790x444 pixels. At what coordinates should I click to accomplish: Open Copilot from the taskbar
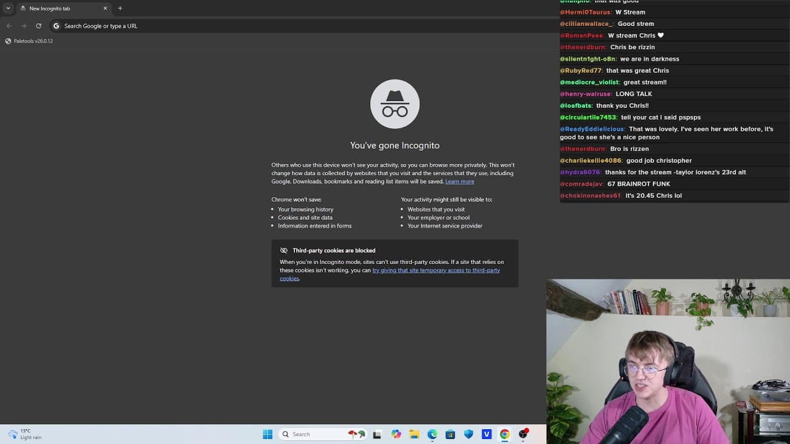coord(396,434)
